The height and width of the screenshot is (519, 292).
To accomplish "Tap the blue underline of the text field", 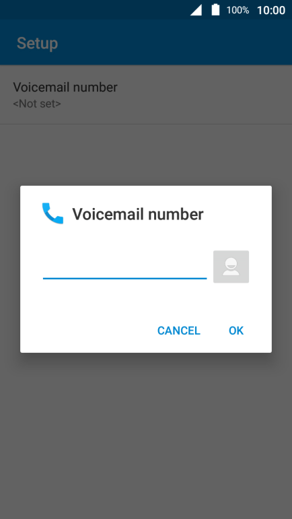I will tap(124, 279).
